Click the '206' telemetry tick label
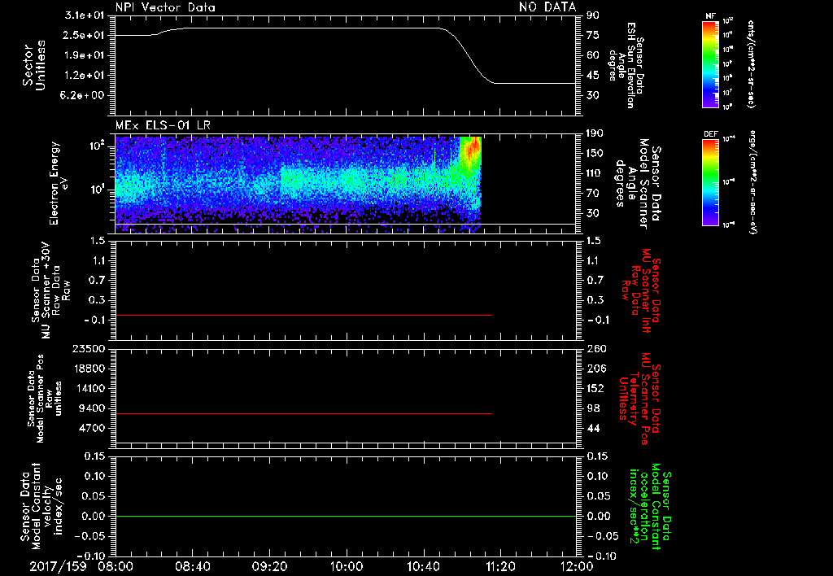This screenshot has width=833, height=576. click(595, 369)
